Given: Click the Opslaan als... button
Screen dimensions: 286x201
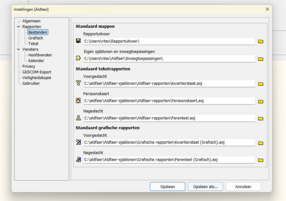Looking at the screenshot, I should [205, 187].
